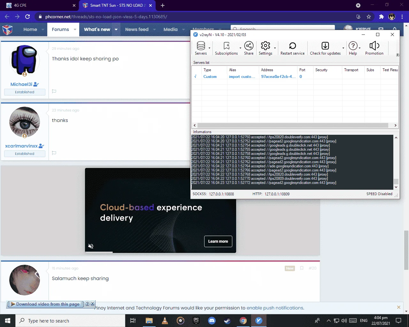Expand Check for updates dropdown arrow
Image resolution: width=409 pixels, height=327 pixels.
click(x=343, y=48)
